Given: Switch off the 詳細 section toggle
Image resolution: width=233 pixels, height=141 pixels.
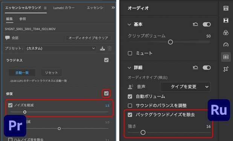Looking at the screenshot, I should click(x=207, y=68).
